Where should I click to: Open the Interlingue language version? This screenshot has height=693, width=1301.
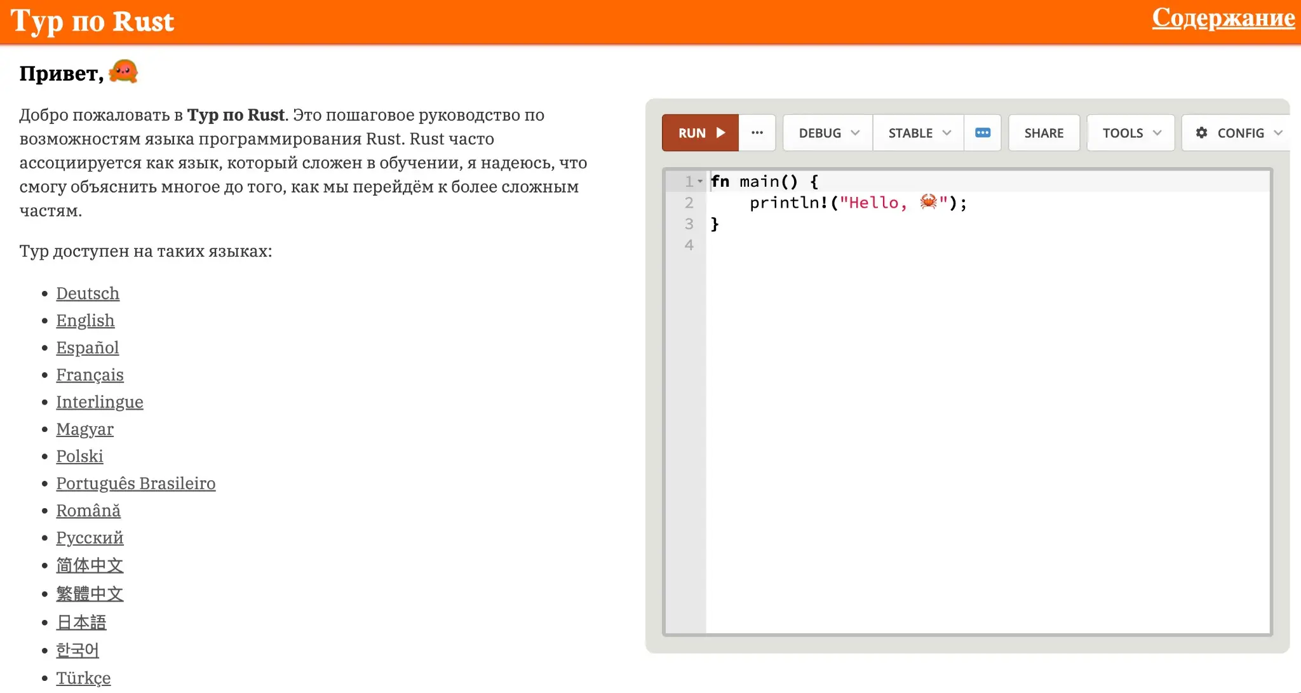pyautogui.click(x=100, y=402)
